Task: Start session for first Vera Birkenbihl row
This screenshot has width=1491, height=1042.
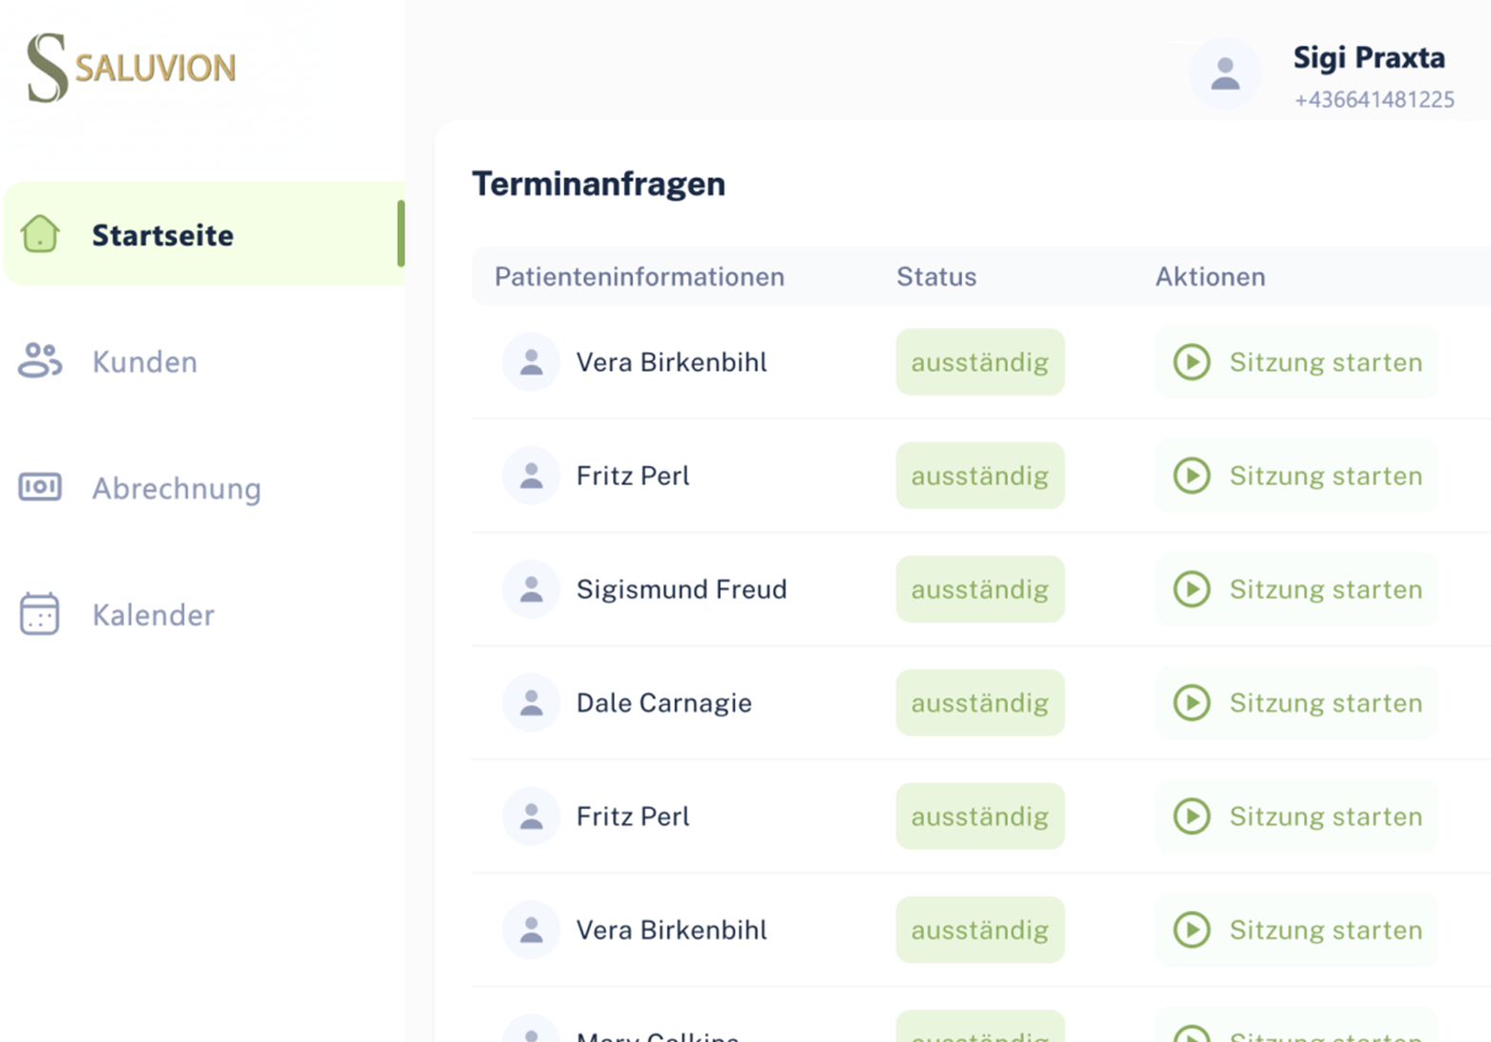Action: tap(1296, 362)
